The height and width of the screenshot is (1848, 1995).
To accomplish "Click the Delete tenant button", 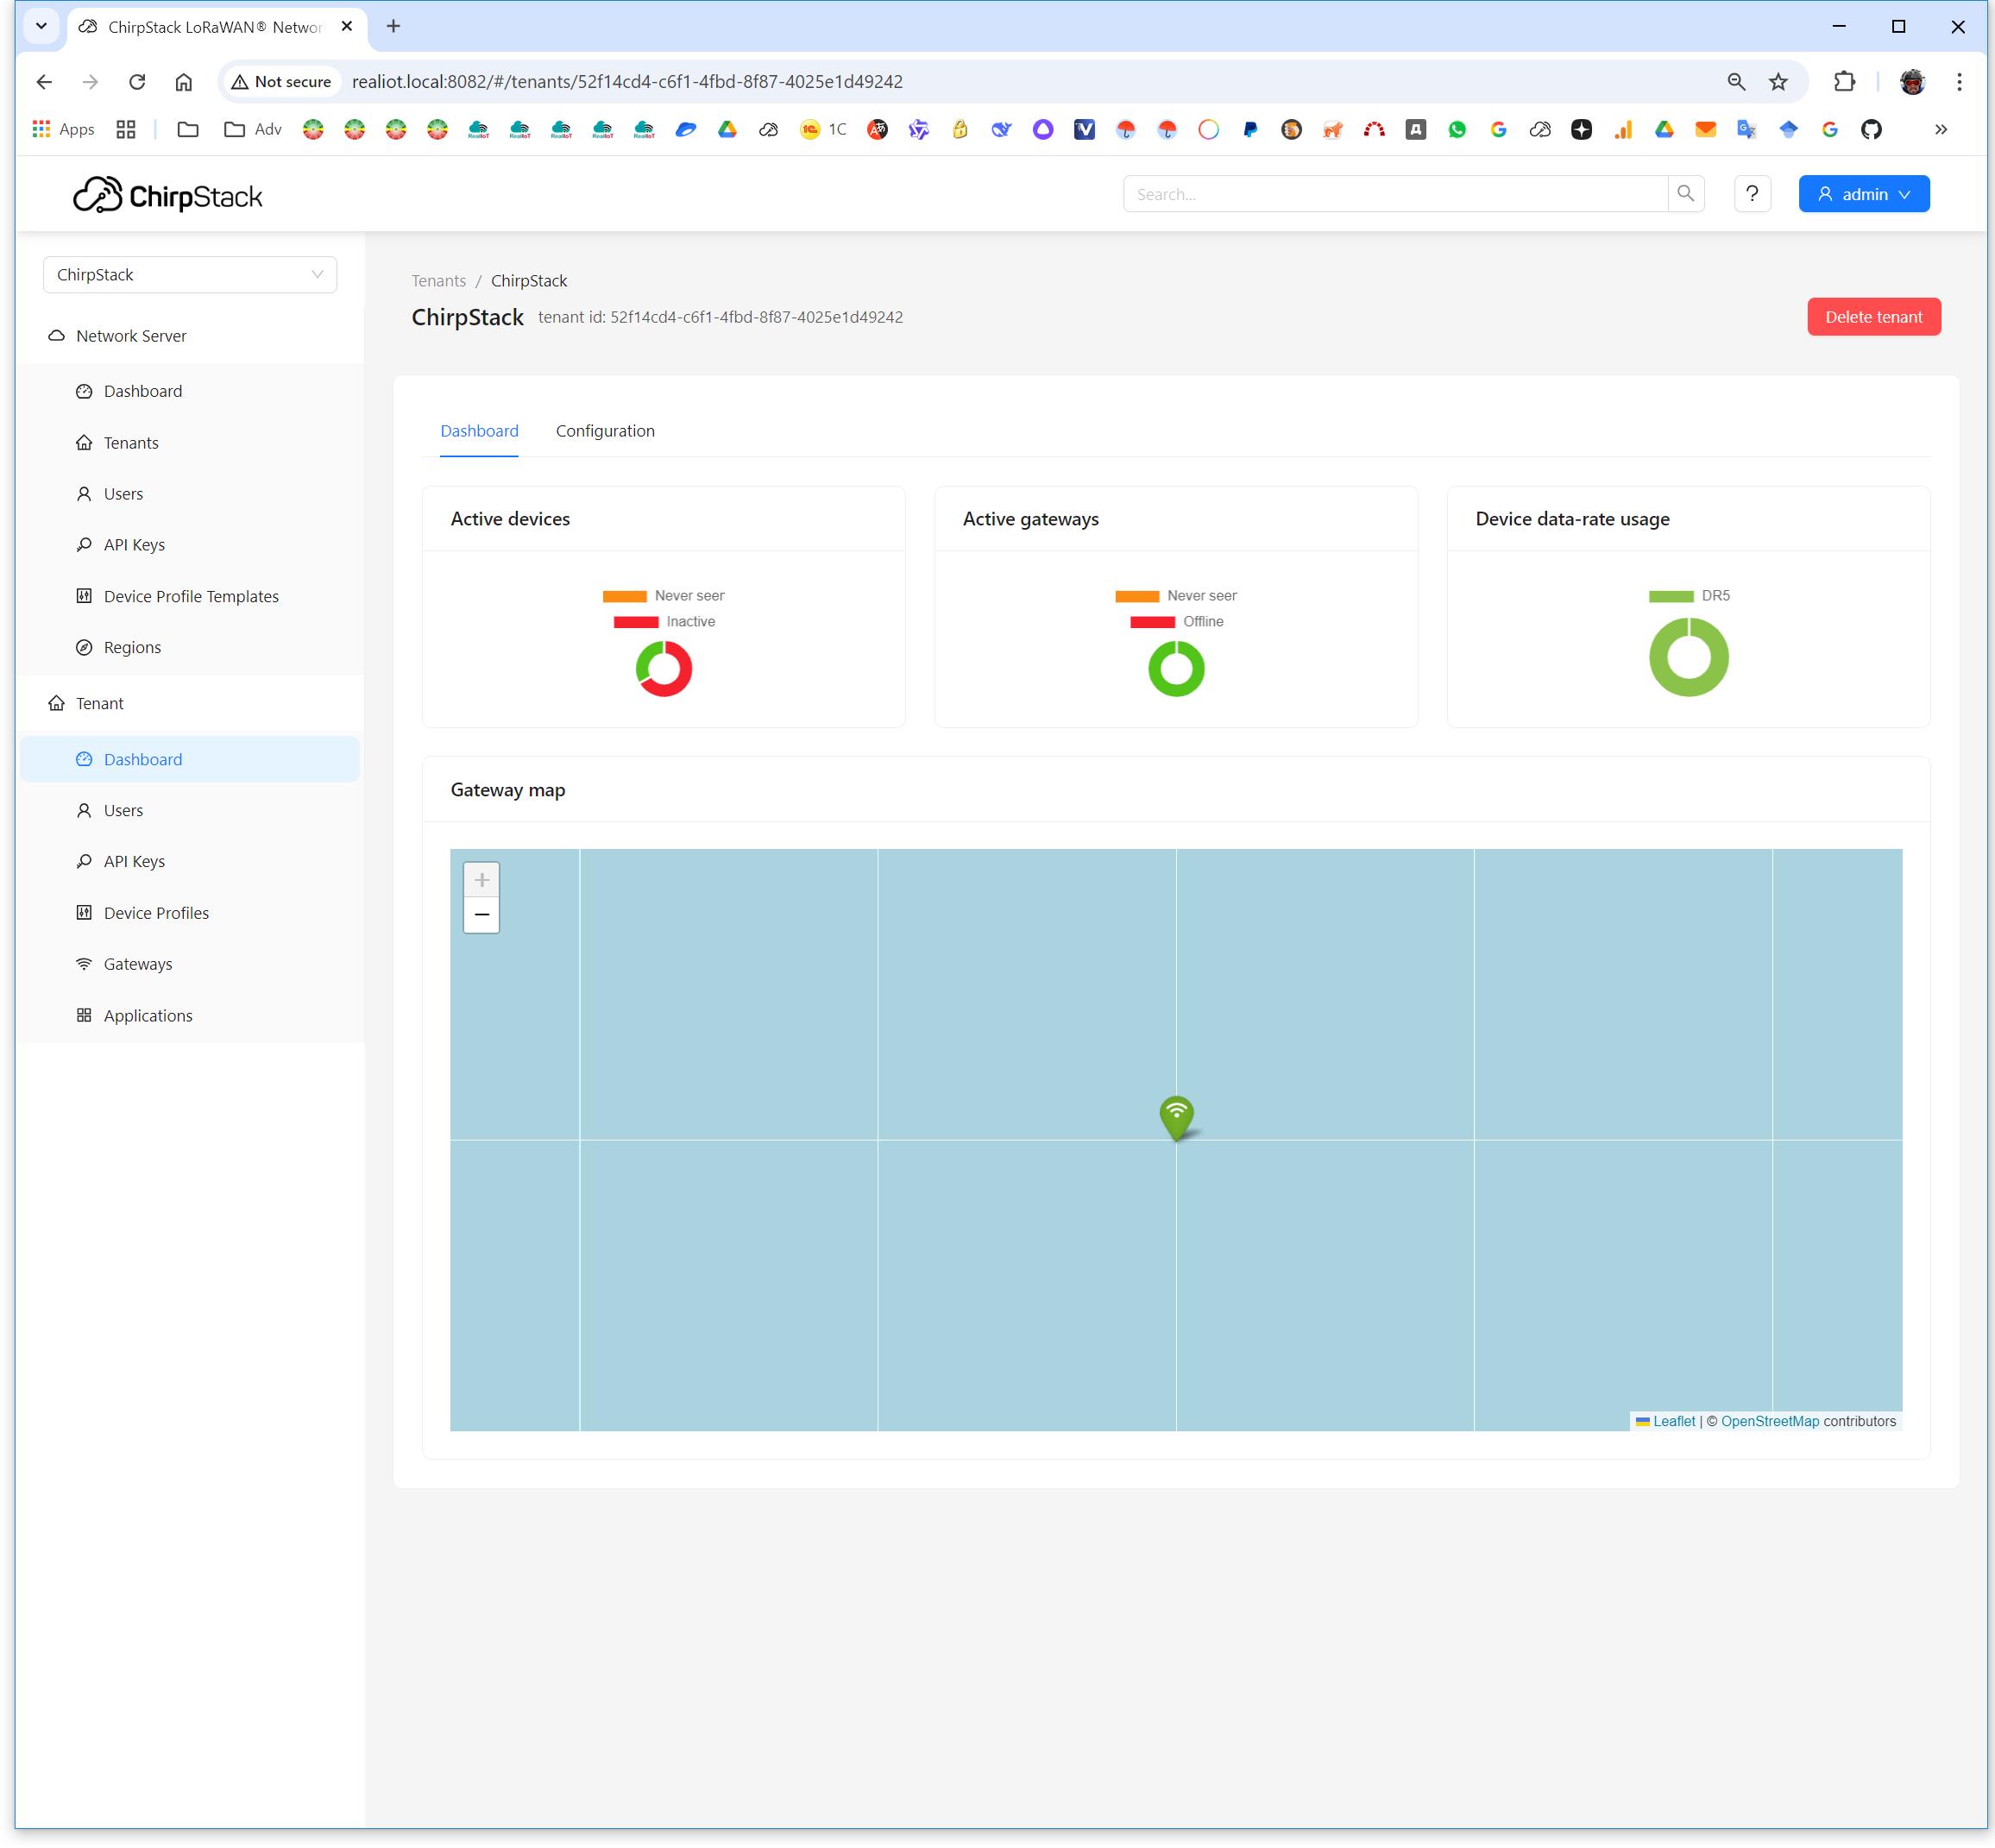I will click(1873, 317).
